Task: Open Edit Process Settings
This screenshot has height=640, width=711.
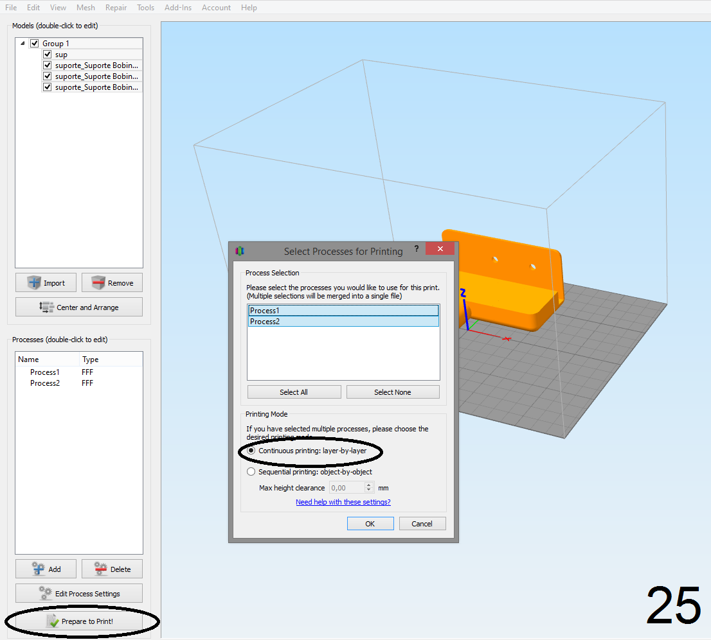Action: [79, 594]
